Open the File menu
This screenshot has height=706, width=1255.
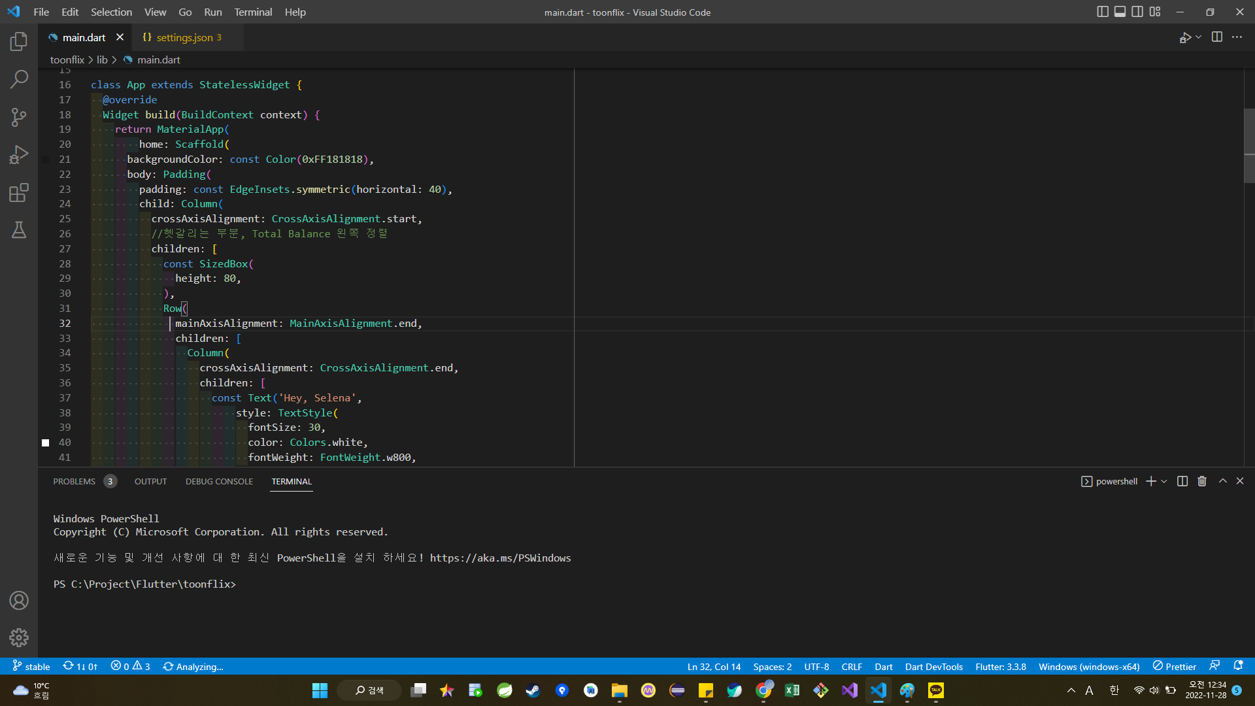click(41, 12)
